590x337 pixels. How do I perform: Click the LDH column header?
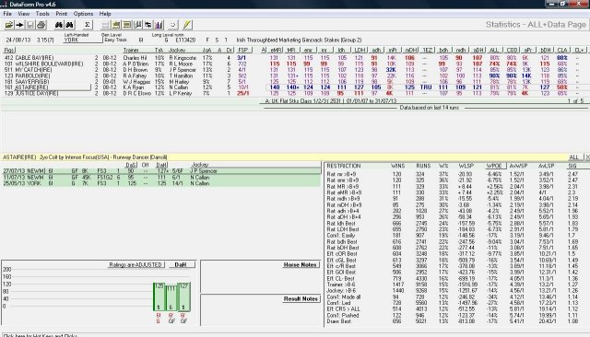pos(360,50)
